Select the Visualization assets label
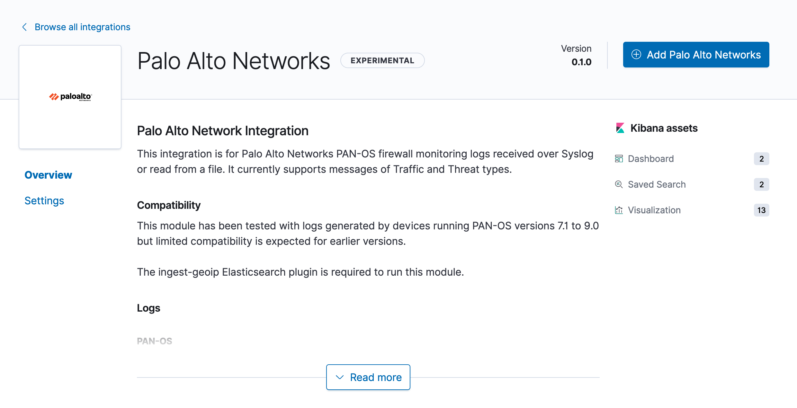Viewport: 797px width, 408px height. coord(654,210)
